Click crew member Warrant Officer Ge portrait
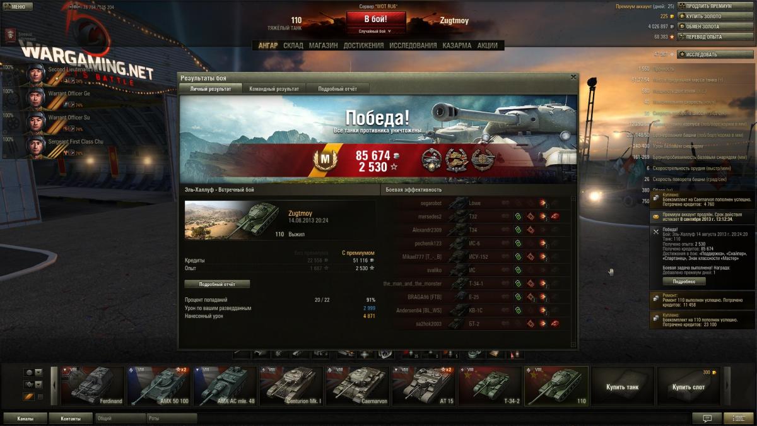The height and width of the screenshot is (426, 757). (x=36, y=98)
